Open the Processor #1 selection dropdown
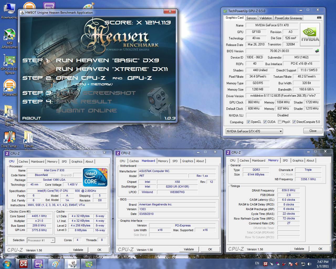The height and width of the screenshot is (269, 336). point(41,240)
